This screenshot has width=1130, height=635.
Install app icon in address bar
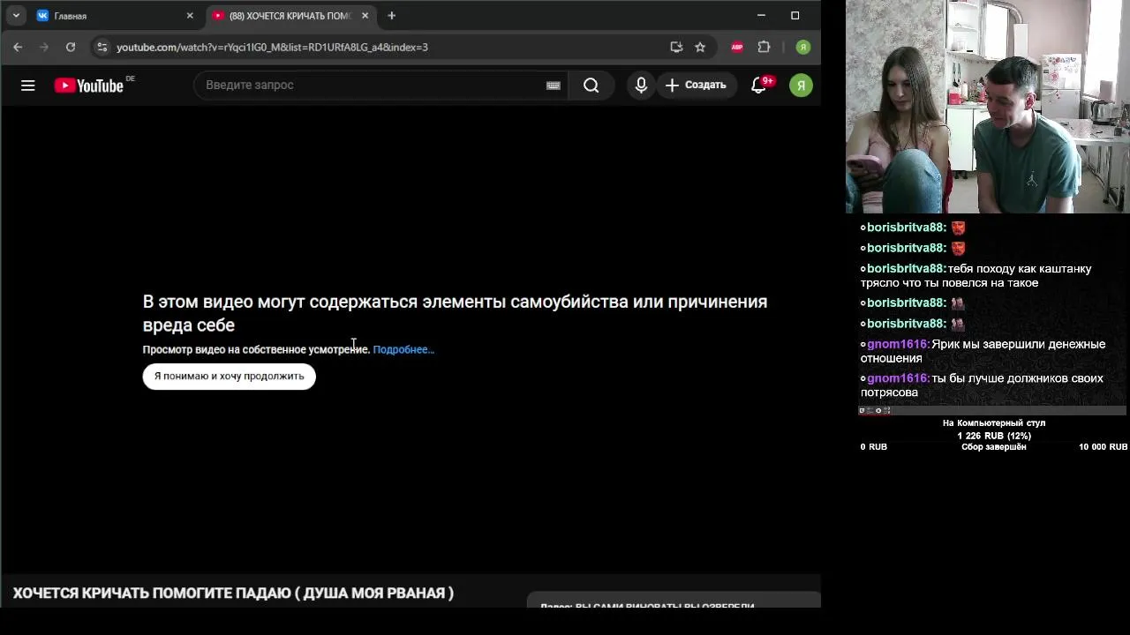[676, 47]
